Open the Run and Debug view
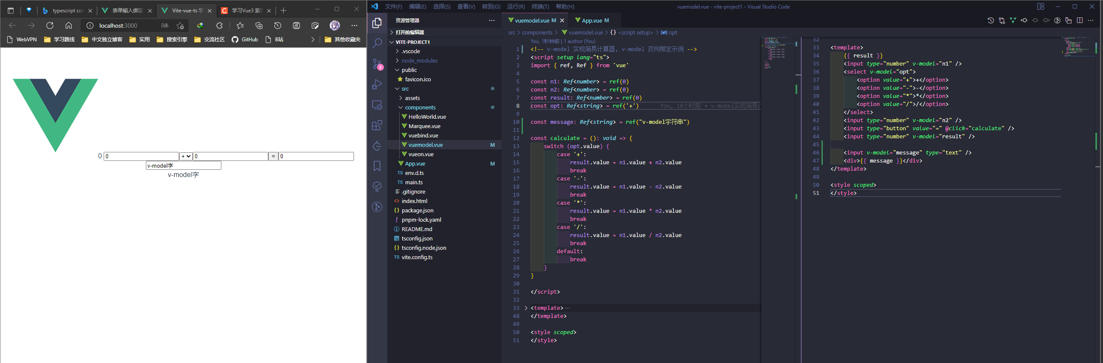 click(x=377, y=85)
